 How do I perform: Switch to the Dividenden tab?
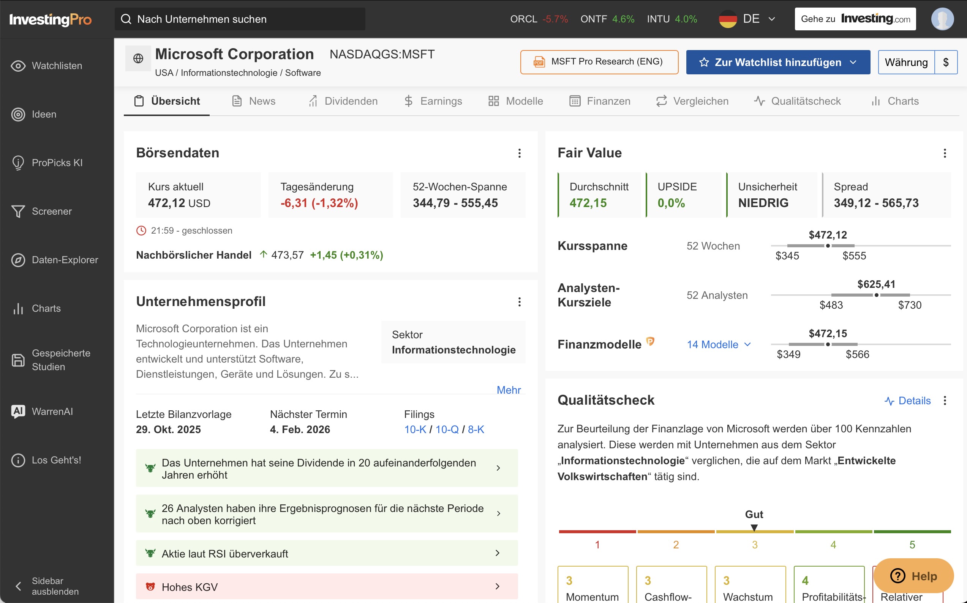pos(351,101)
